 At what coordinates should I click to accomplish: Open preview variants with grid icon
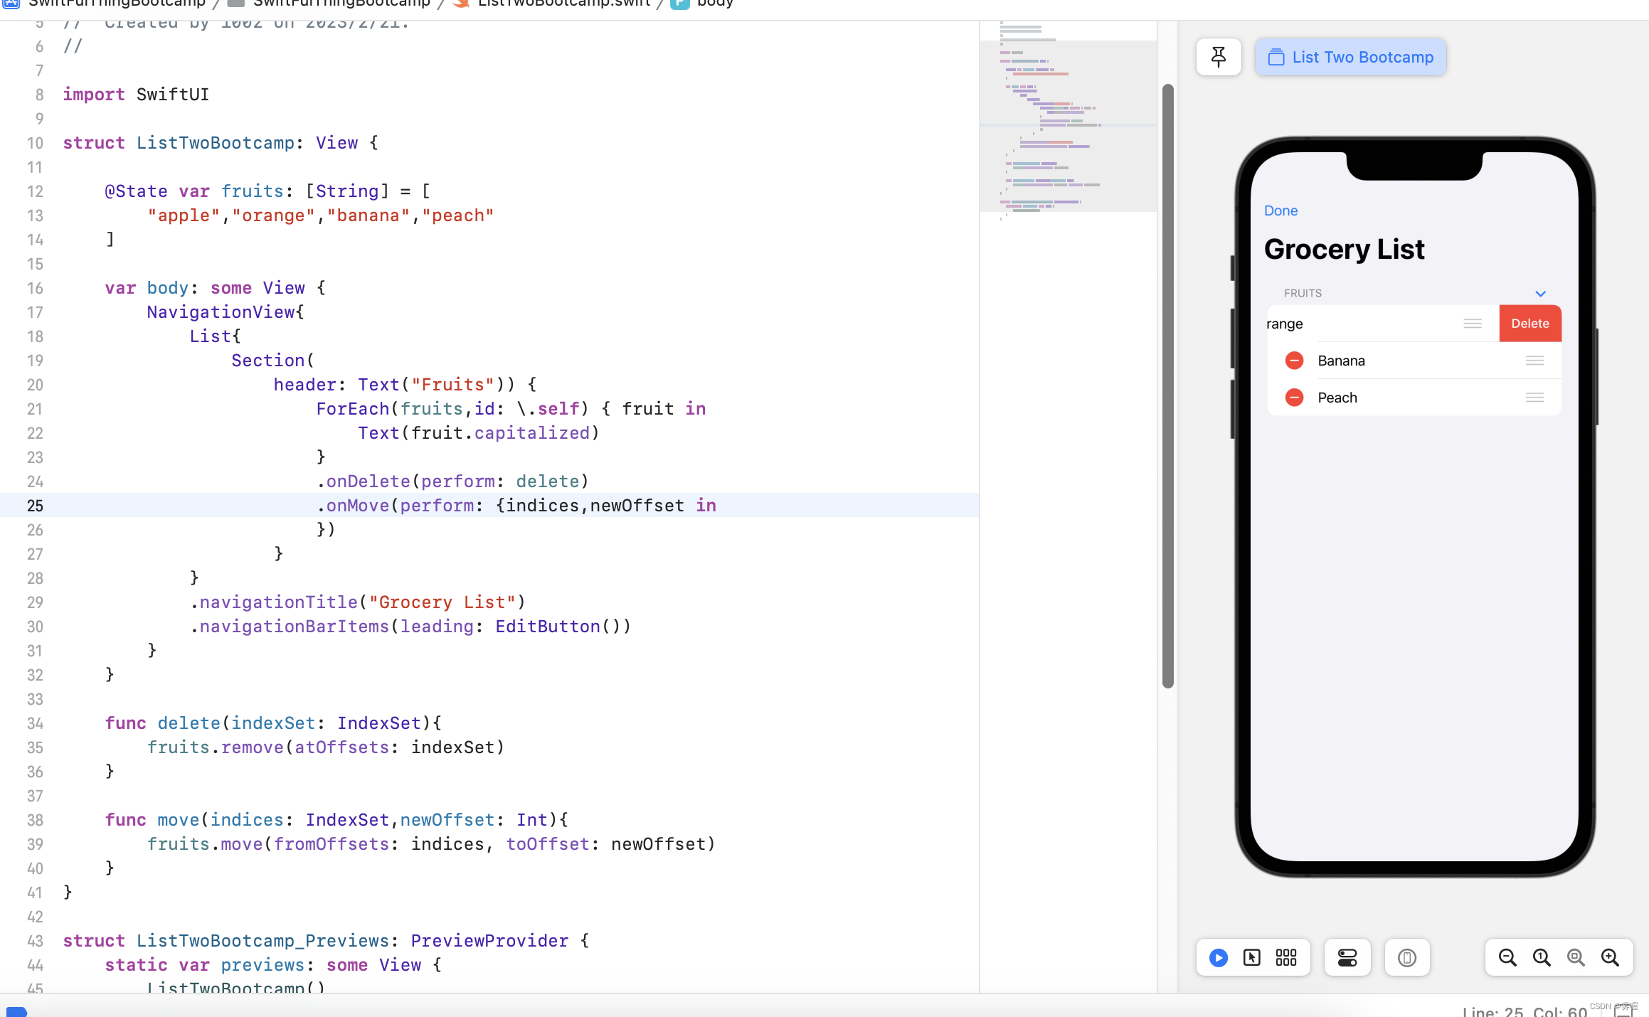click(x=1286, y=958)
